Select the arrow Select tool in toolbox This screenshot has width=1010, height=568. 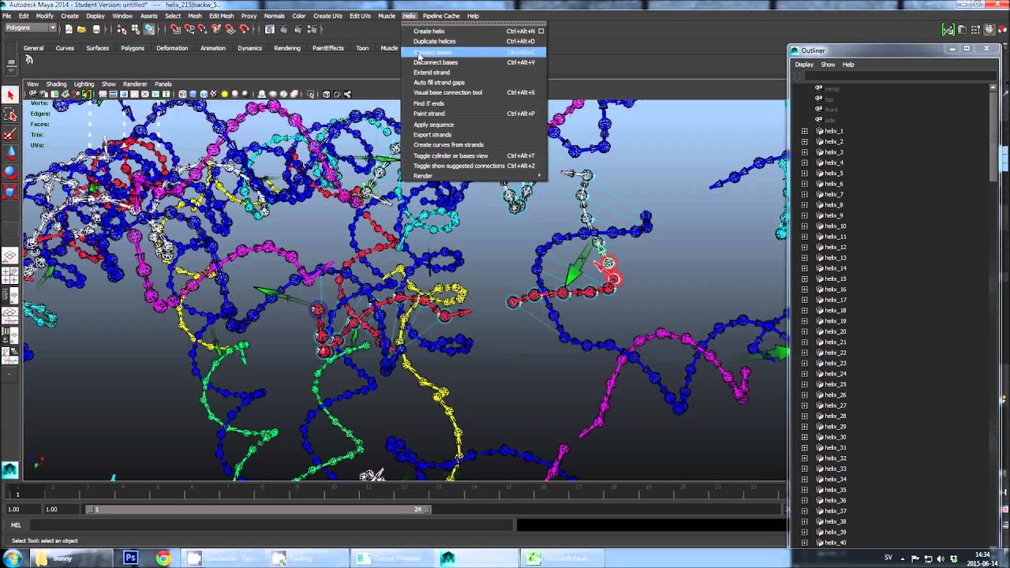(10, 95)
